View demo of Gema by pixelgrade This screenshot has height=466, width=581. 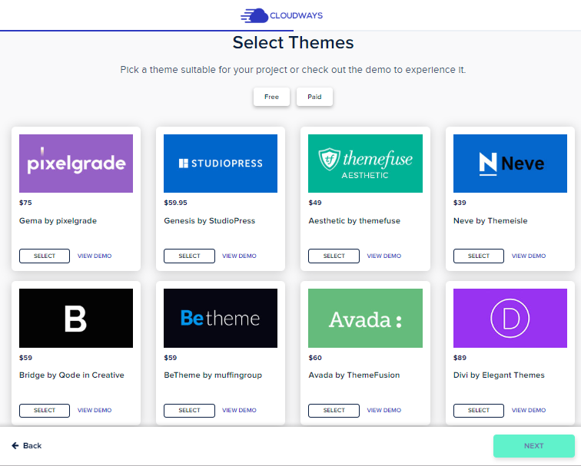(x=95, y=256)
